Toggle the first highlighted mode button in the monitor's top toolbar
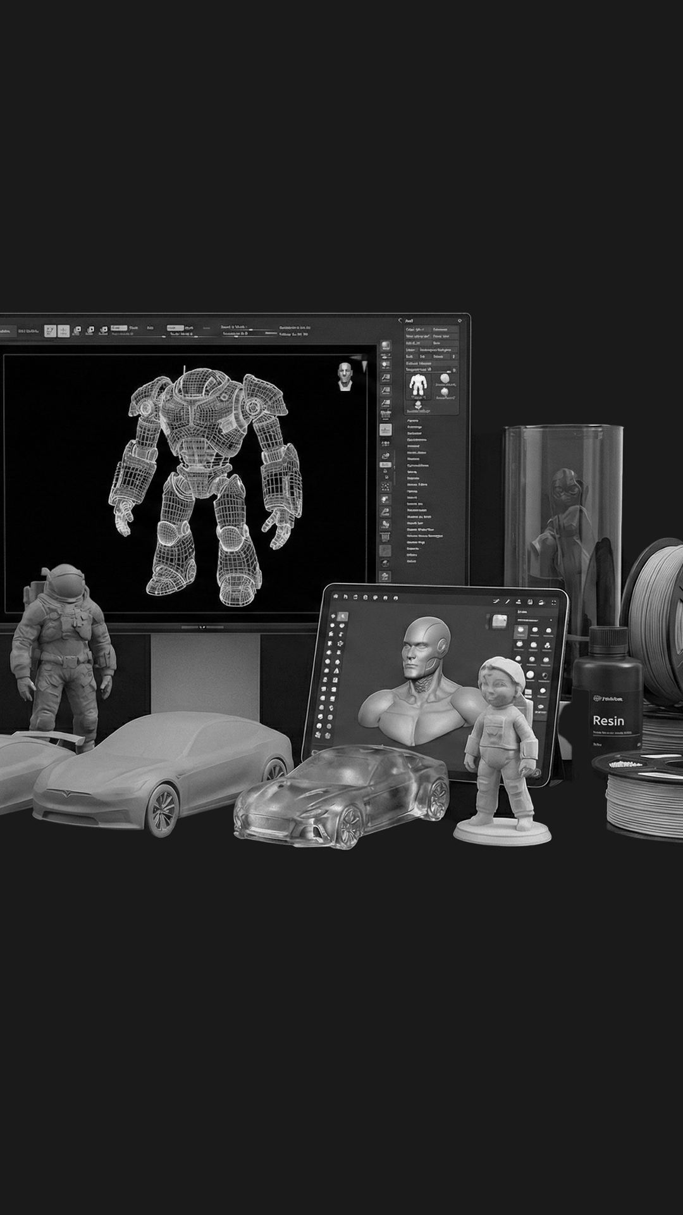The height and width of the screenshot is (1215, 683). tap(50, 330)
